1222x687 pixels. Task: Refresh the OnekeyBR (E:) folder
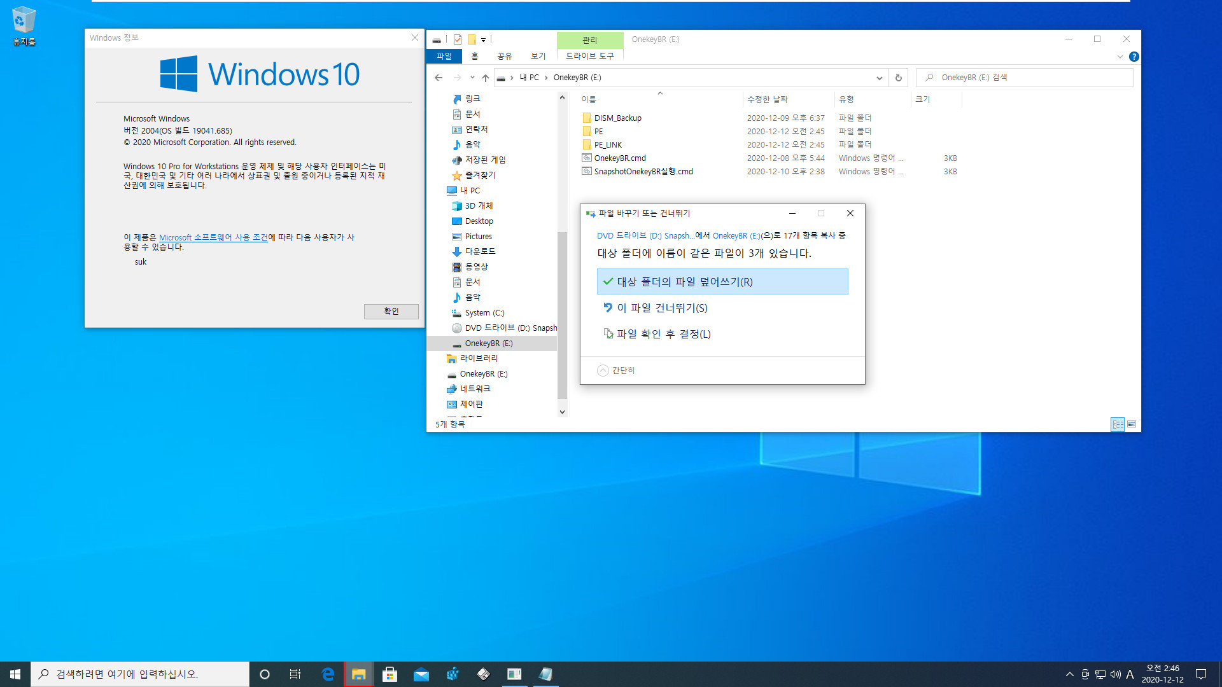pos(898,78)
